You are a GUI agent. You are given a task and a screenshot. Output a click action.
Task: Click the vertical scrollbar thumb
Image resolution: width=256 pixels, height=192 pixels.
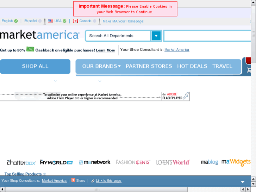point(254,34)
